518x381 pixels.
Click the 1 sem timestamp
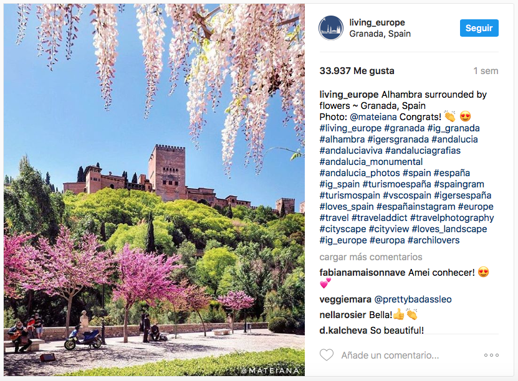coord(486,71)
